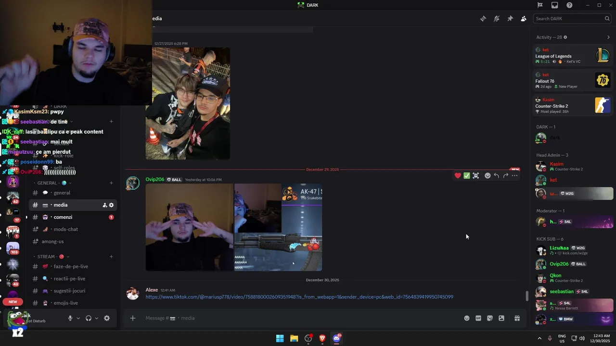This screenshot has height=346, width=616.
Task: Open the Discord inbox icon
Action: 554,5
